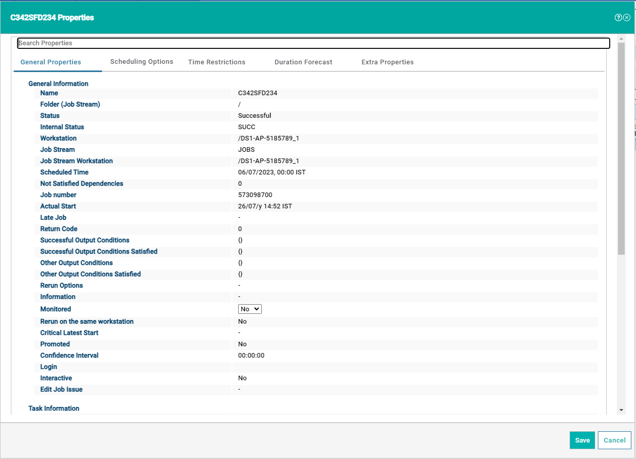The width and height of the screenshot is (636, 459).
Task: Switch to the Extra Properties tab
Action: tap(387, 62)
